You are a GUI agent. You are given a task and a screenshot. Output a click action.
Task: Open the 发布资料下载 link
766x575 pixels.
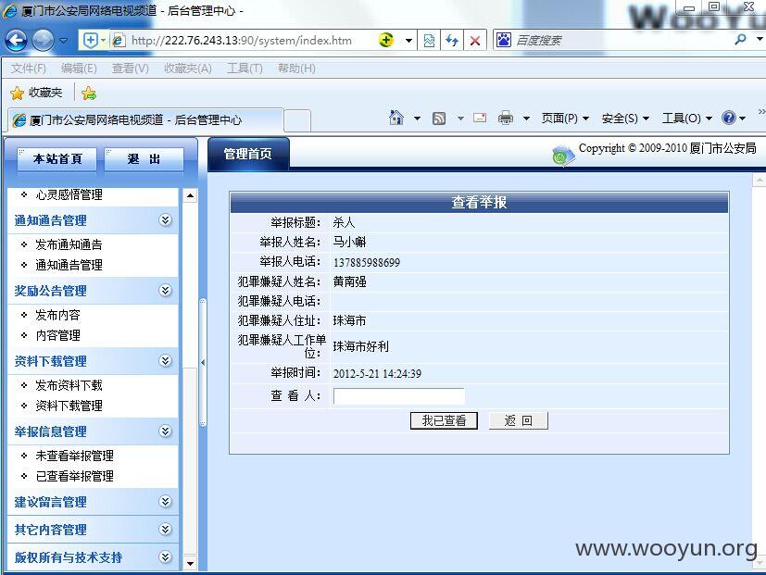69,385
